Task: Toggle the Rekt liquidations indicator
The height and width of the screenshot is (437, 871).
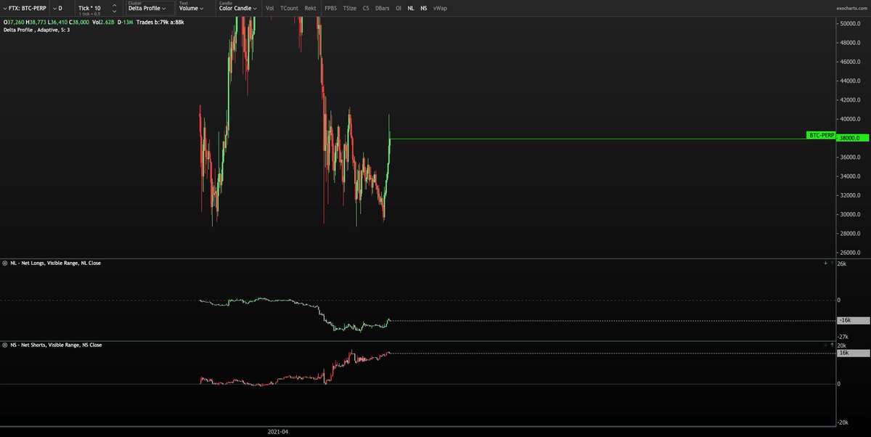Action: 310,8
